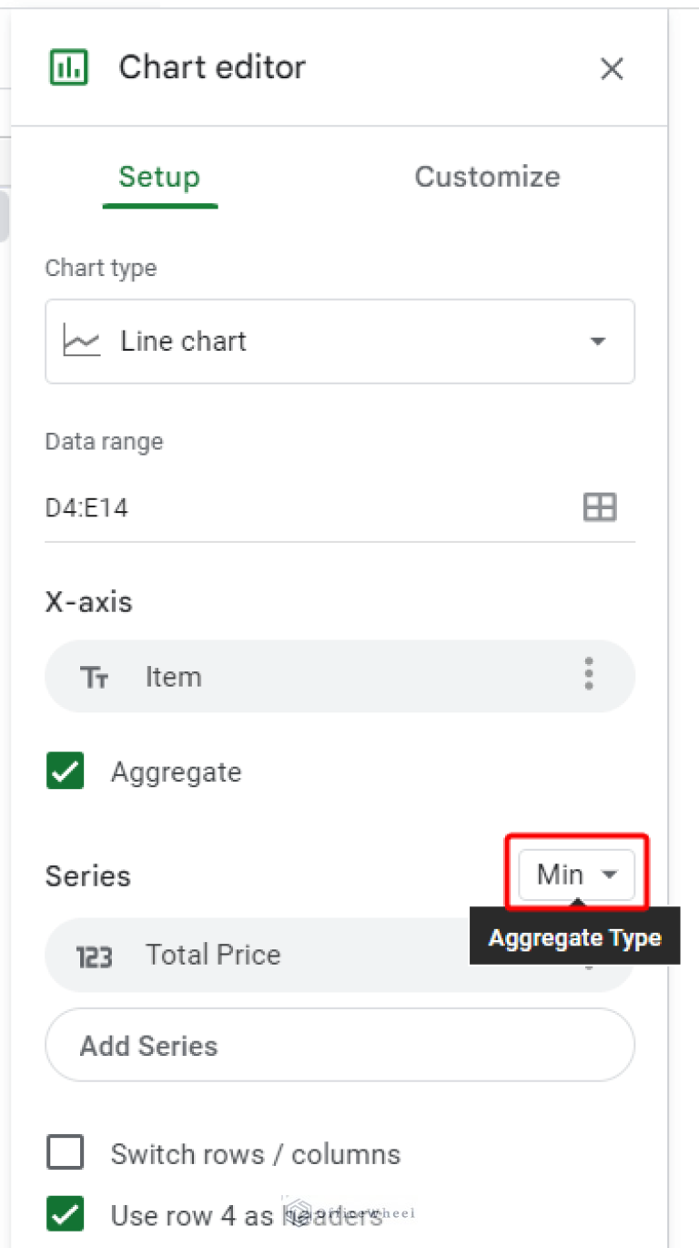Screen dimensions: 699x1248
Task: Click the Line chart icon
Action: point(81,342)
